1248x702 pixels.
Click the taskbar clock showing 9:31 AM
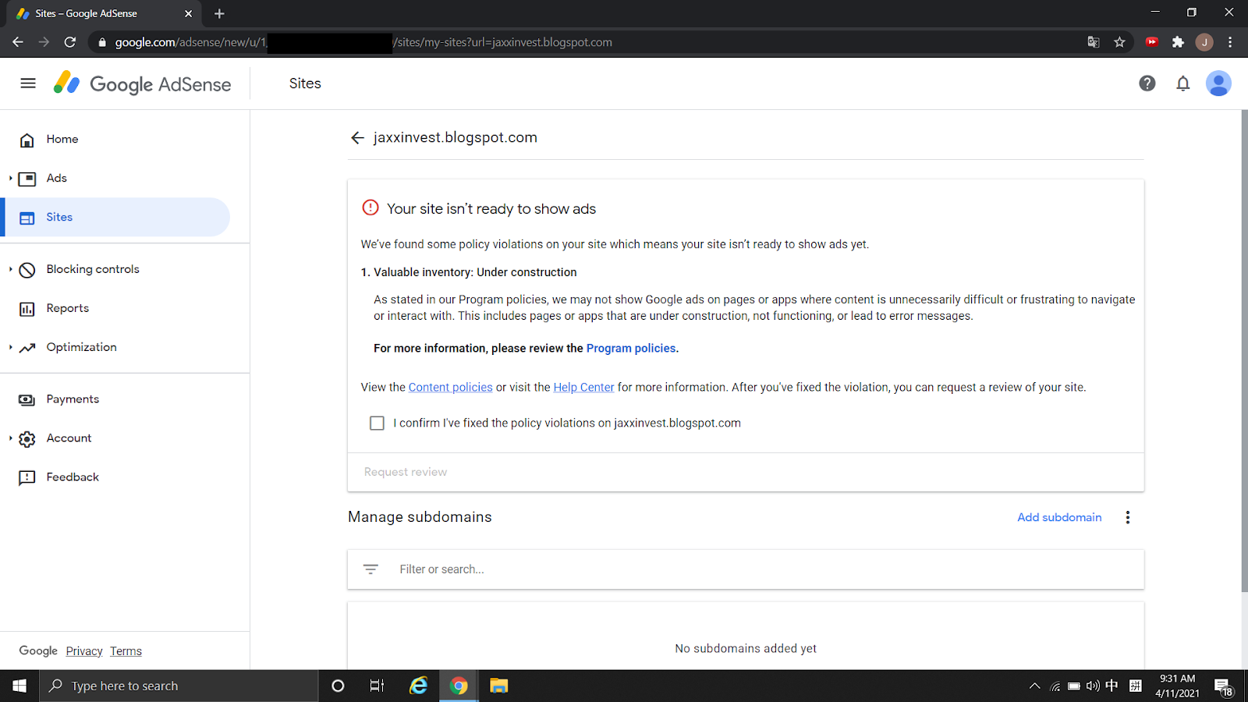point(1177,686)
